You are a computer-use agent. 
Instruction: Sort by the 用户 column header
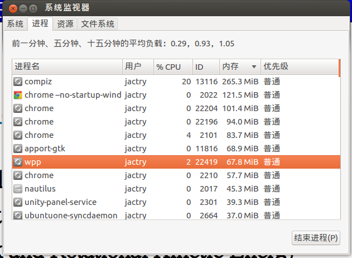pyautogui.click(x=138, y=67)
